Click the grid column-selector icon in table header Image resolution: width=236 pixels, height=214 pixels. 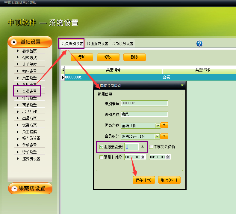pos(63,70)
